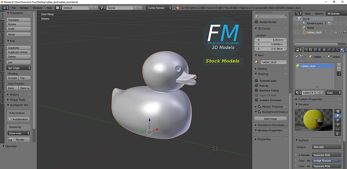The height and width of the screenshot is (169, 347).
Task: Click the 3D Cursor X location field
Action: click(x=271, y=40)
